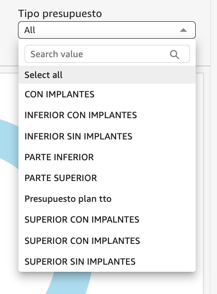Click the Tipo presupuesto filter label
Image resolution: width=217 pixels, height=294 pixels.
pos(60,14)
